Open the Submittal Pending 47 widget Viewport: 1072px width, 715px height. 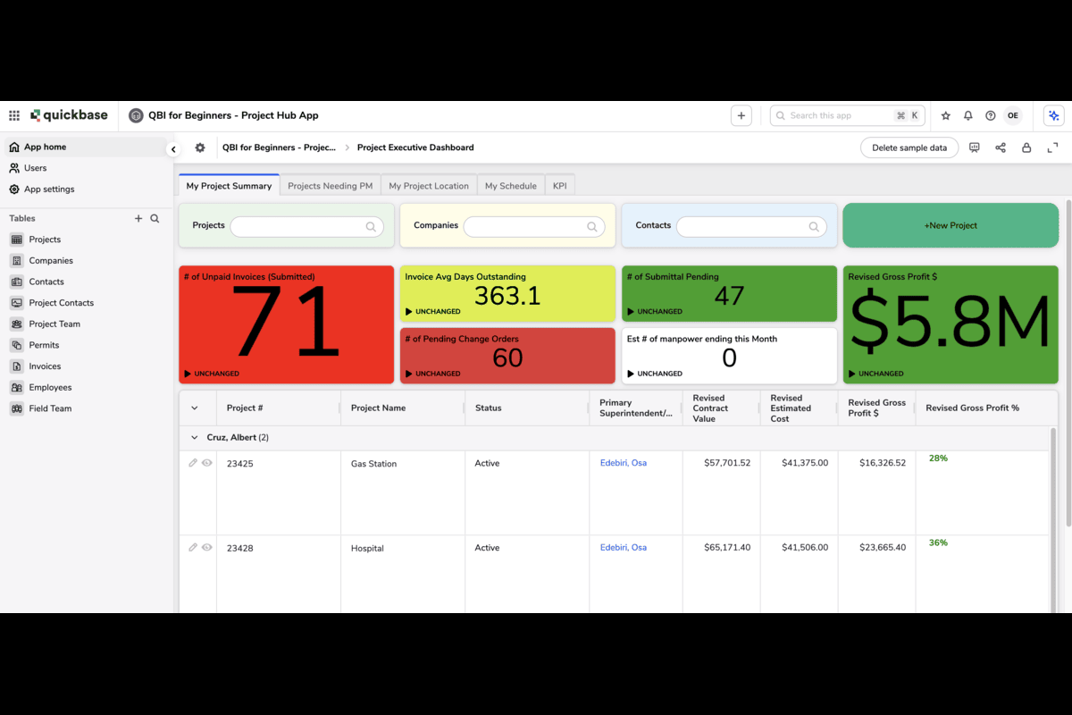[x=729, y=293]
